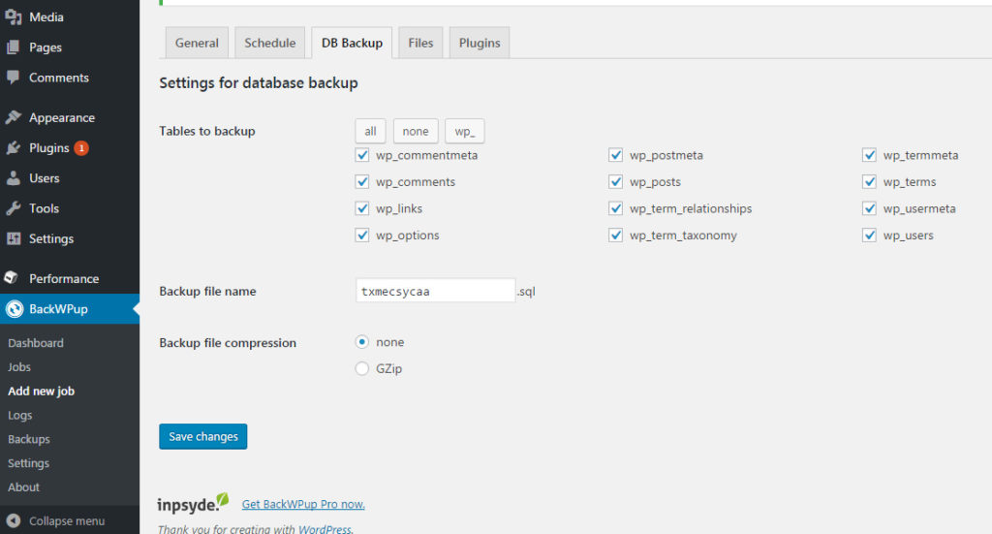Image resolution: width=992 pixels, height=534 pixels.
Task: Open the WordPress footer link
Action: [325, 529]
